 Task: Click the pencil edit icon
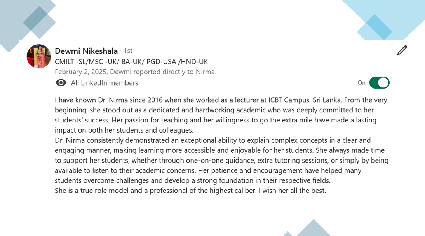tap(402, 51)
